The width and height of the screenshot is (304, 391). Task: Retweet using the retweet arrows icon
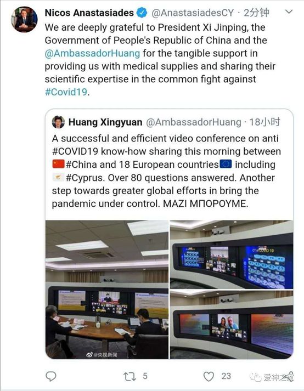pyautogui.click(x=130, y=376)
